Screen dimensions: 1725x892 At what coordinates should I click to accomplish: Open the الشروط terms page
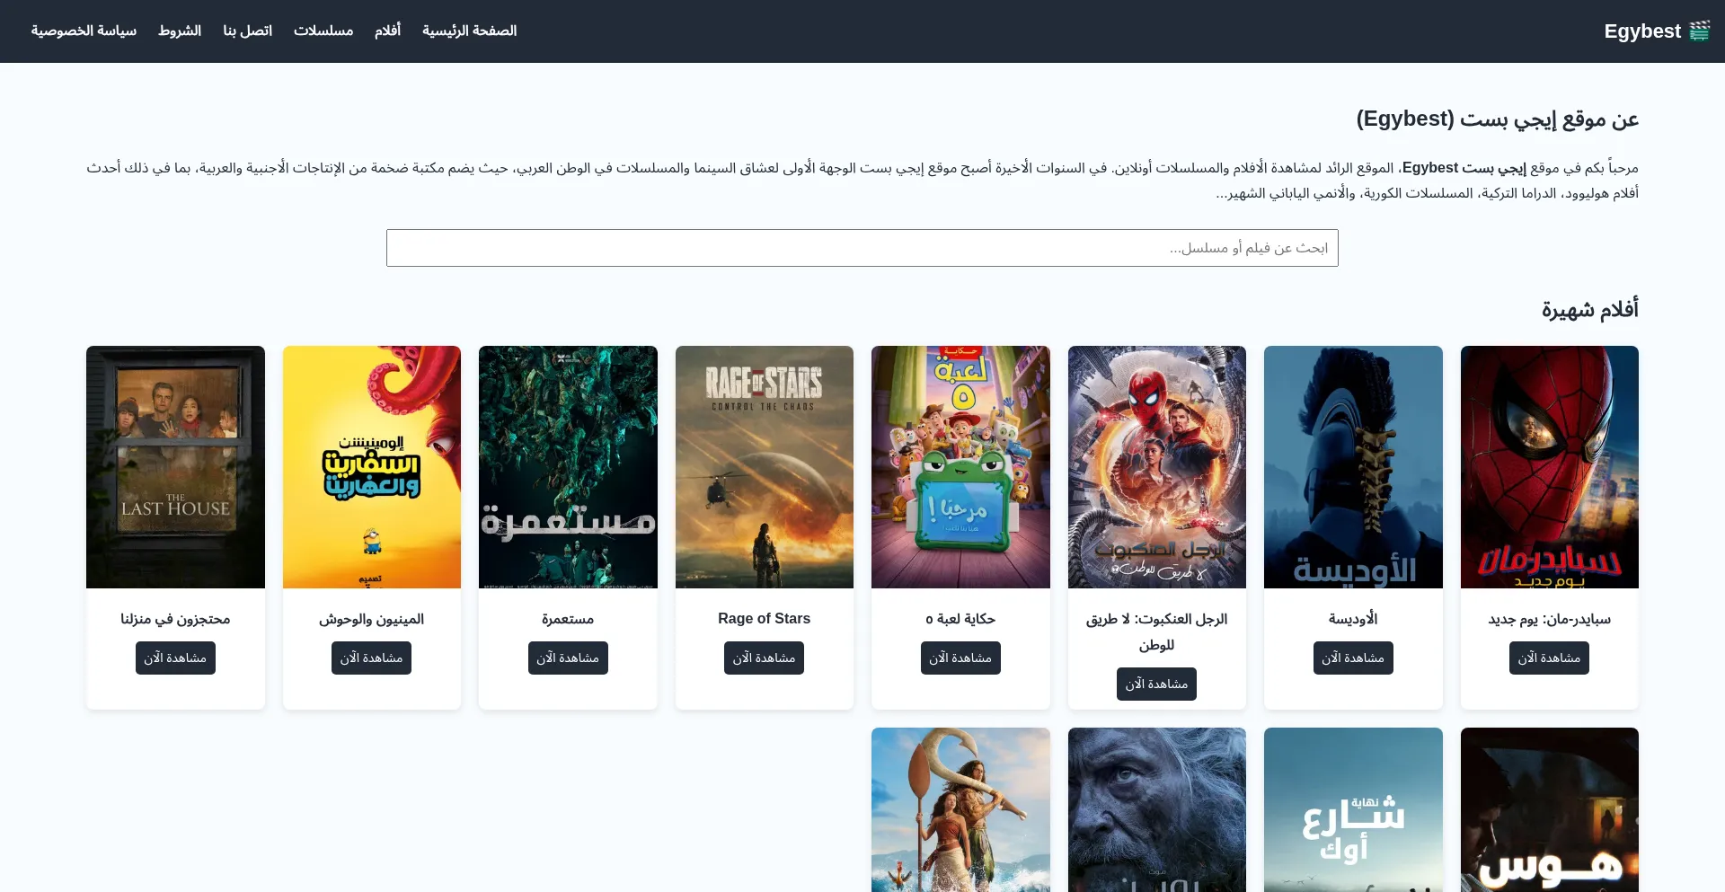pyautogui.click(x=180, y=31)
